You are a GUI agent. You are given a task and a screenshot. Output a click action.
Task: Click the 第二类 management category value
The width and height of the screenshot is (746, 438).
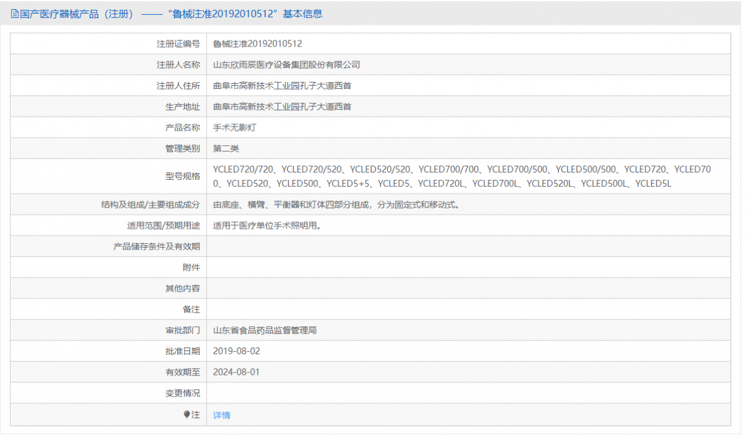(x=226, y=149)
